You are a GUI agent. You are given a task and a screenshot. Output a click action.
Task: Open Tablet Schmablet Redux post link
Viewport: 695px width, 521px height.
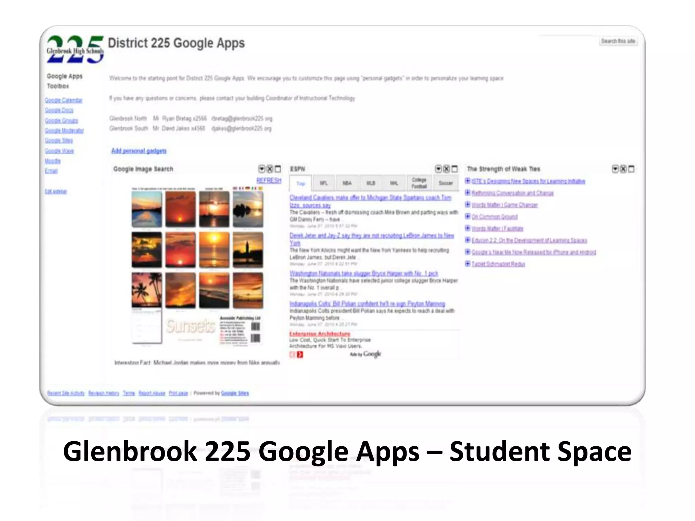(x=498, y=264)
